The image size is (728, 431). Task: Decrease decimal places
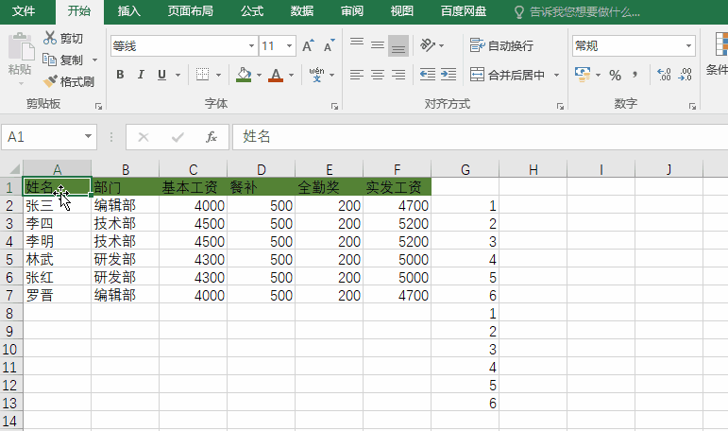pos(685,75)
